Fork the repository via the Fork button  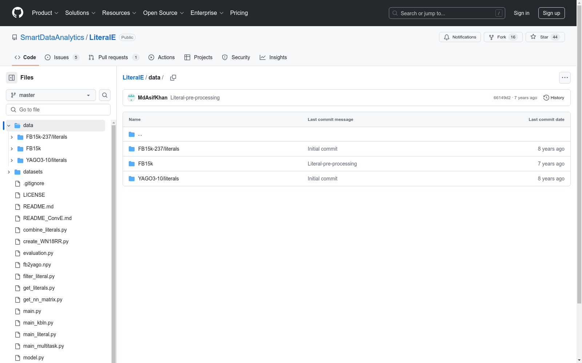[503, 37]
